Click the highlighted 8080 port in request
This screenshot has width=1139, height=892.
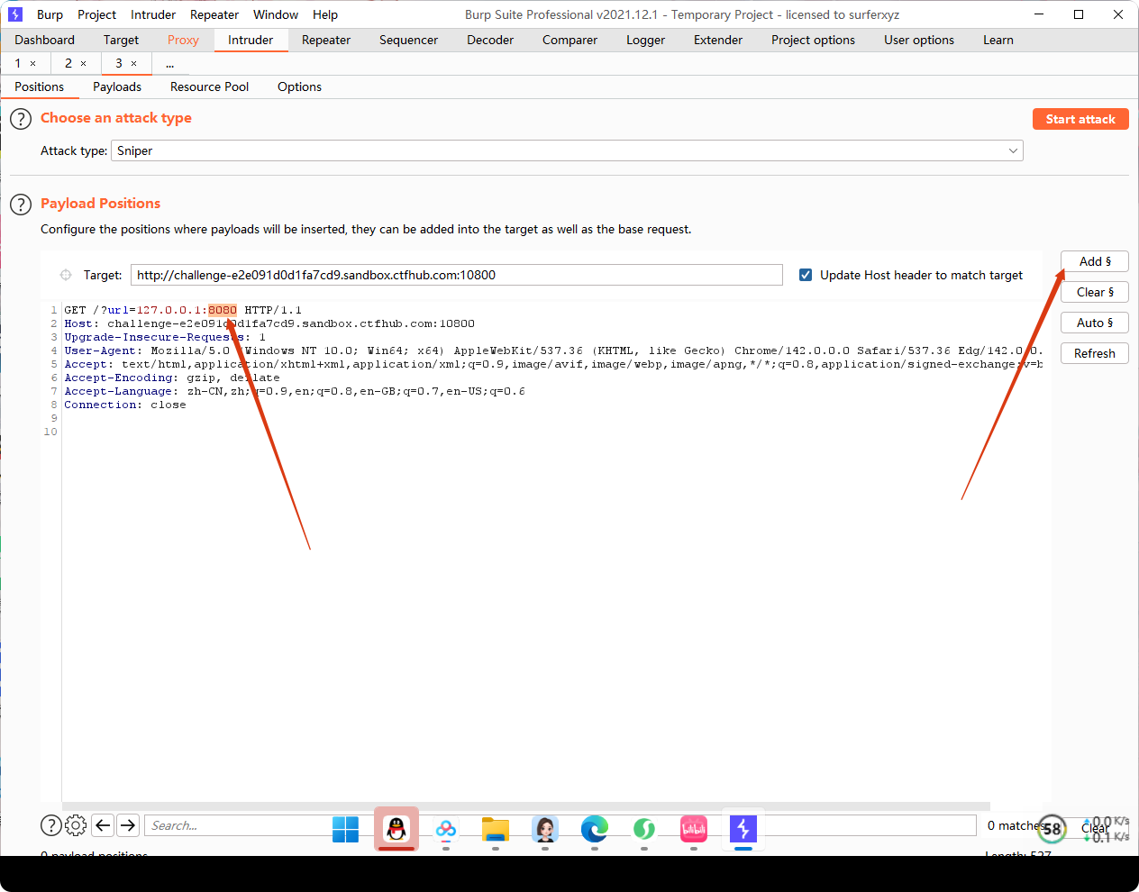(223, 310)
